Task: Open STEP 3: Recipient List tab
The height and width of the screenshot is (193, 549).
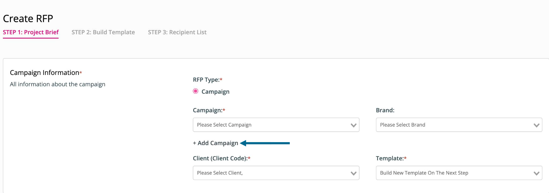Action: (x=177, y=32)
